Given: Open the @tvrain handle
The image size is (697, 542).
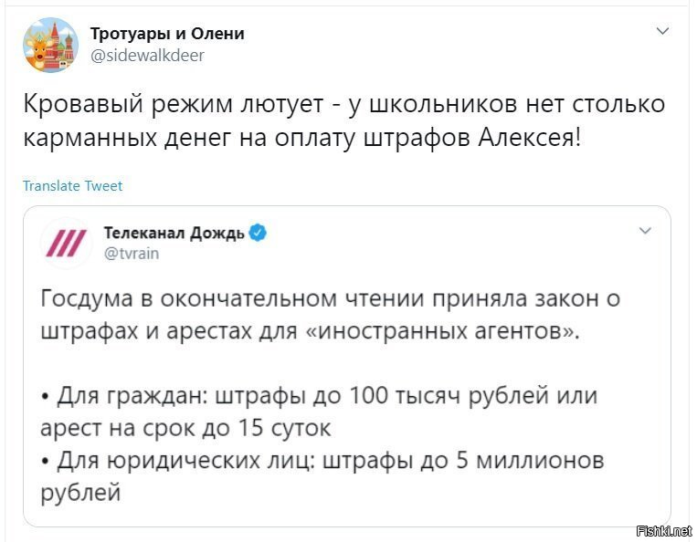Looking at the screenshot, I should tap(132, 254).
